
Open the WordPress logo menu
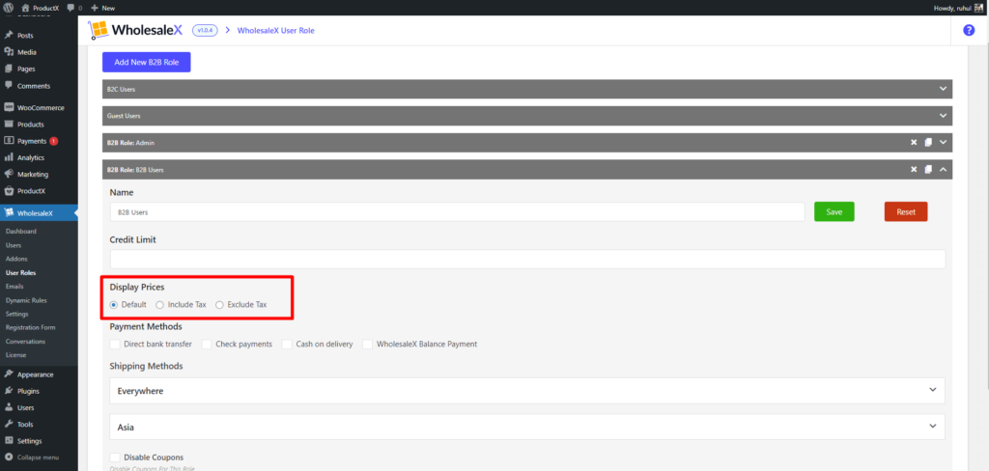8,8
